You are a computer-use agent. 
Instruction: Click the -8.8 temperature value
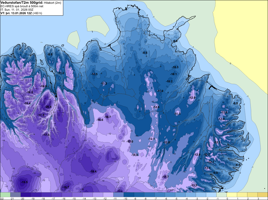pos(50,54)
